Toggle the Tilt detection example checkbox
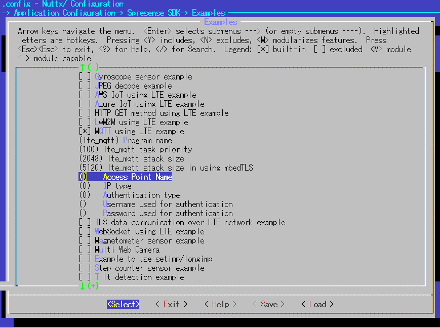Viewport: 440px width, 328px height. [x=85, y=277]
